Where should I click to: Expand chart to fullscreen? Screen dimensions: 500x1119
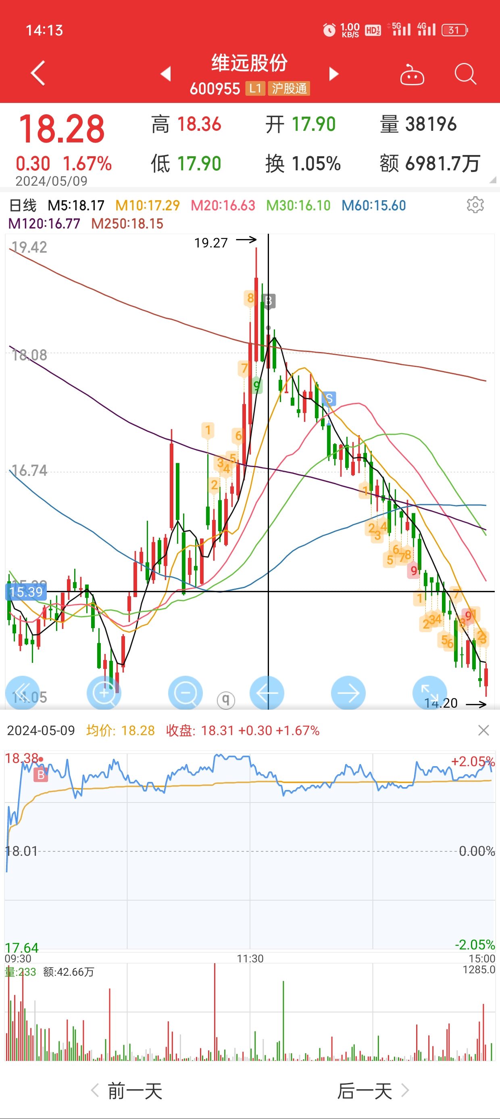coord(430,693)
